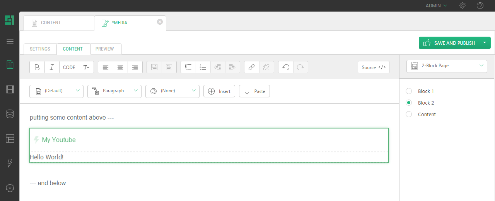
Task: Apply CODE formatting to selection
Action: pos(69,67)
